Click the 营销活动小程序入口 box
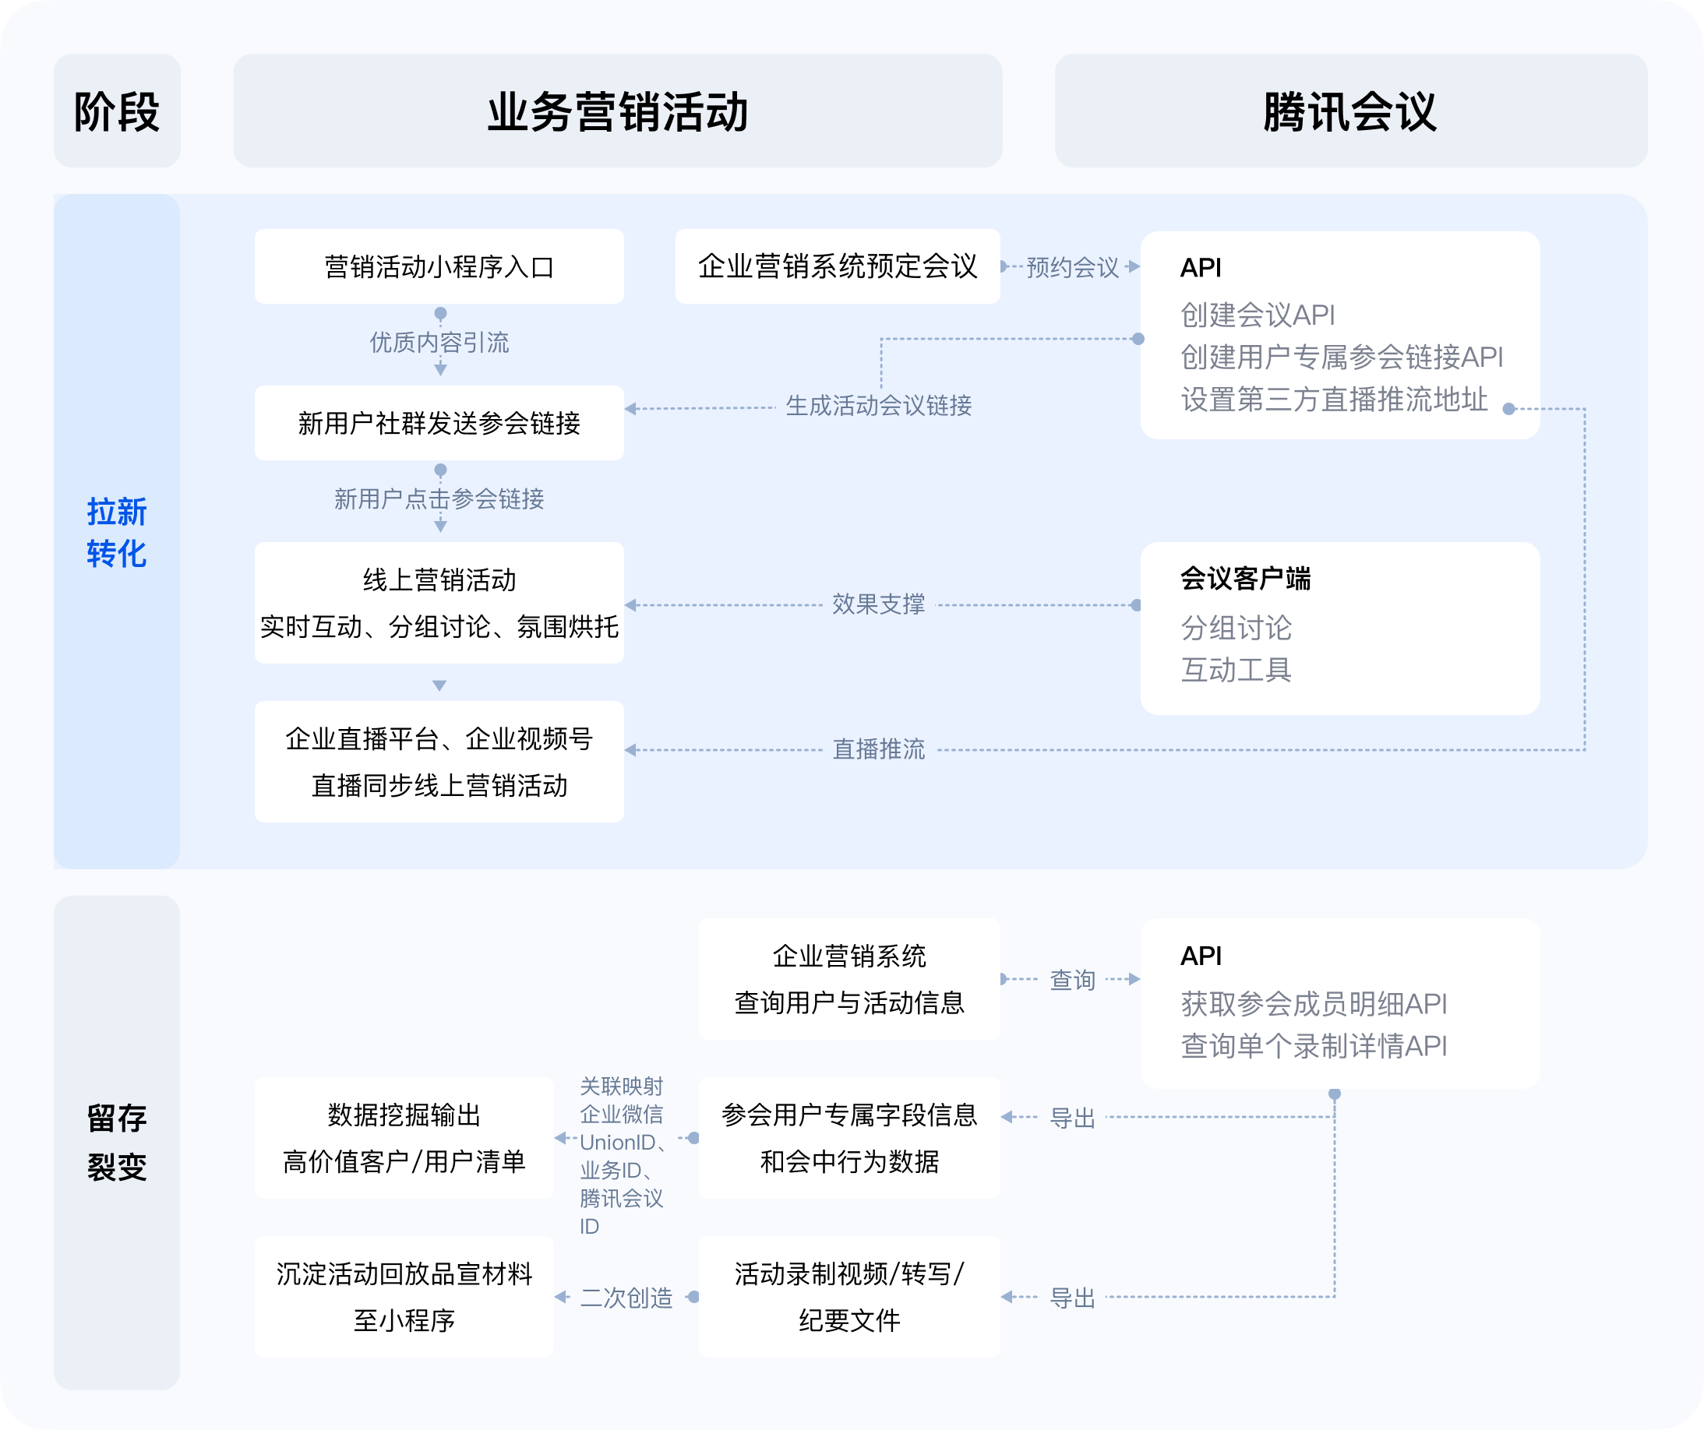1704x1430 pixels. pos(439,267)
